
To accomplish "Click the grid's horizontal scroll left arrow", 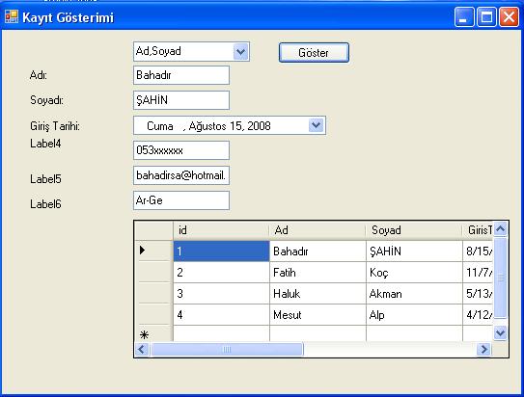I will (x=142, y=349).
